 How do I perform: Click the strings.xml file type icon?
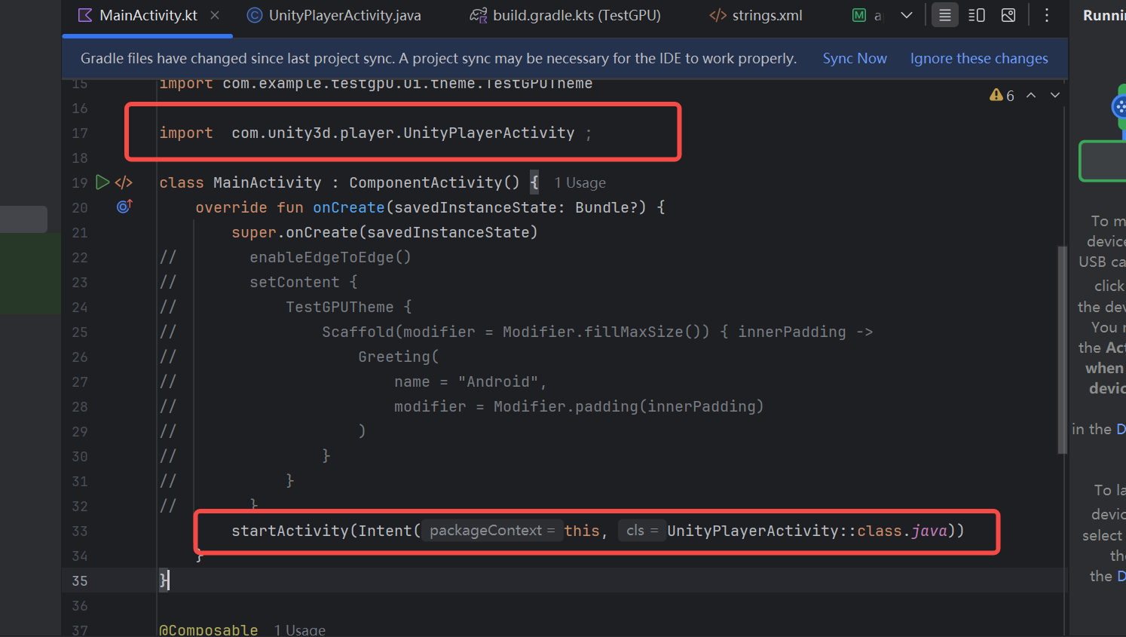(x=718, y=16)
